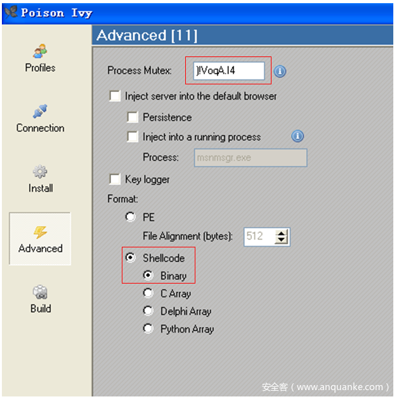Open the Profiles section icon
The image size is (399, 399).
(40, 51)
